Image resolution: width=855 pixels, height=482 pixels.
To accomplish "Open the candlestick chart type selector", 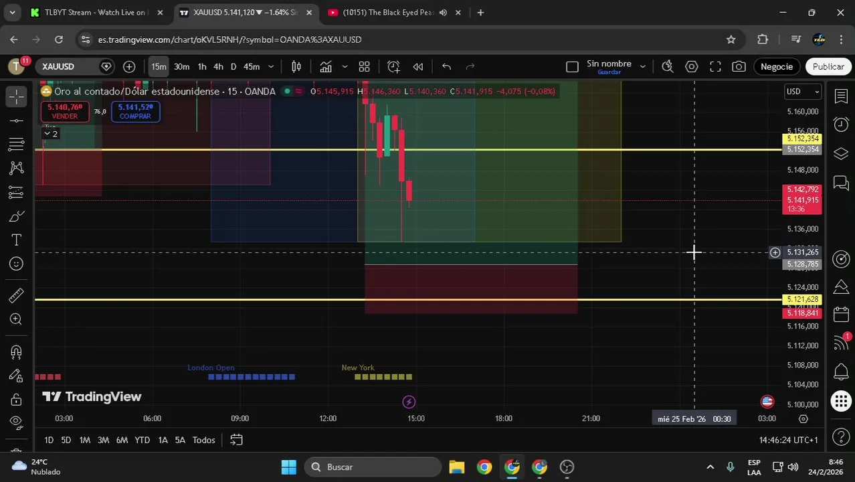I will [x=296, y=66].
